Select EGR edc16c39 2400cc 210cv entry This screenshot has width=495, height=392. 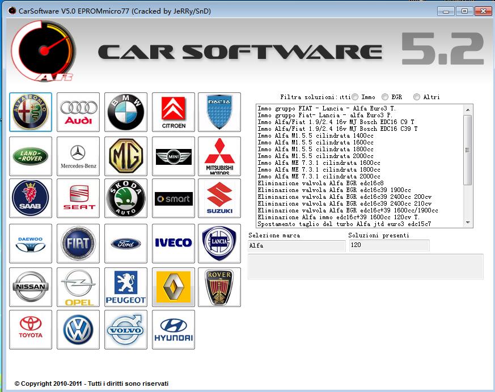344,204
